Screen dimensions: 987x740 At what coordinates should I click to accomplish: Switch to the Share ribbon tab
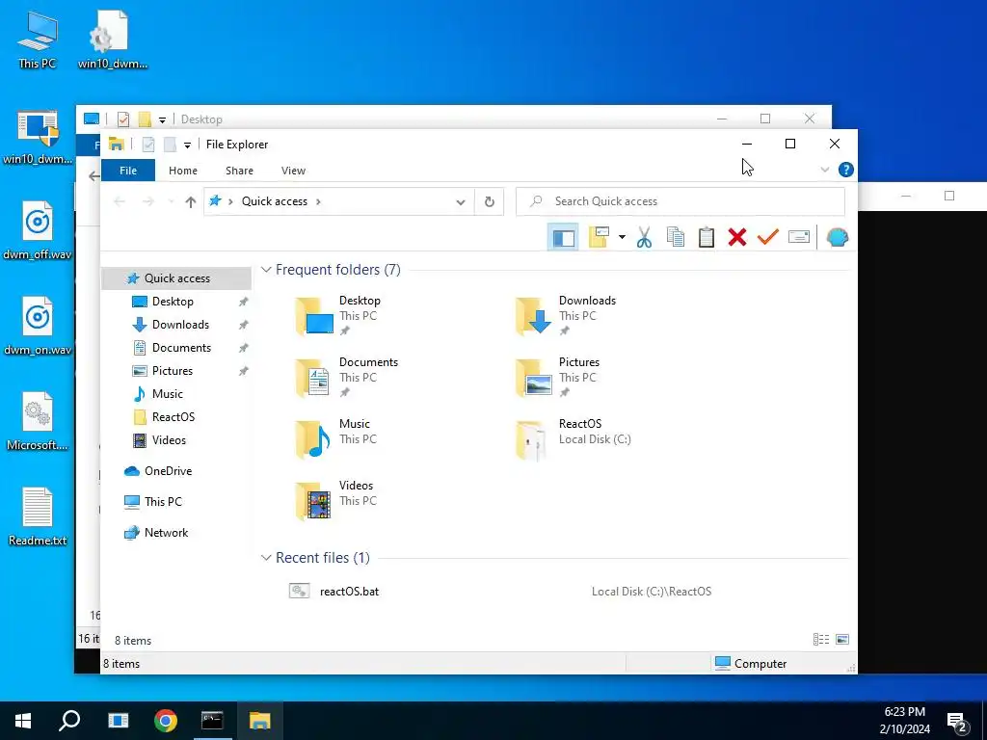tap(240, 171)
